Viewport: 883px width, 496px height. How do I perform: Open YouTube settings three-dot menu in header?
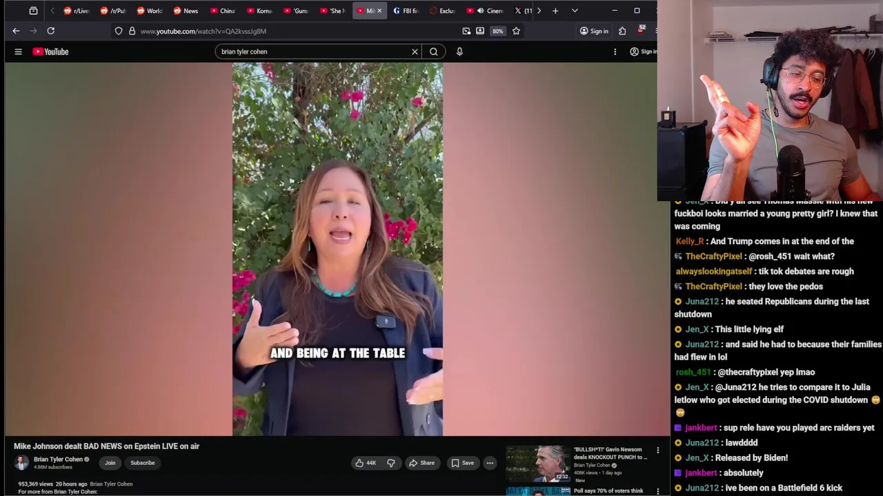(x=615, y=52)
